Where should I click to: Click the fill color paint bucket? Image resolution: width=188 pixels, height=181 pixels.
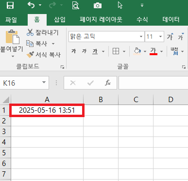click(x=137, y=51)
